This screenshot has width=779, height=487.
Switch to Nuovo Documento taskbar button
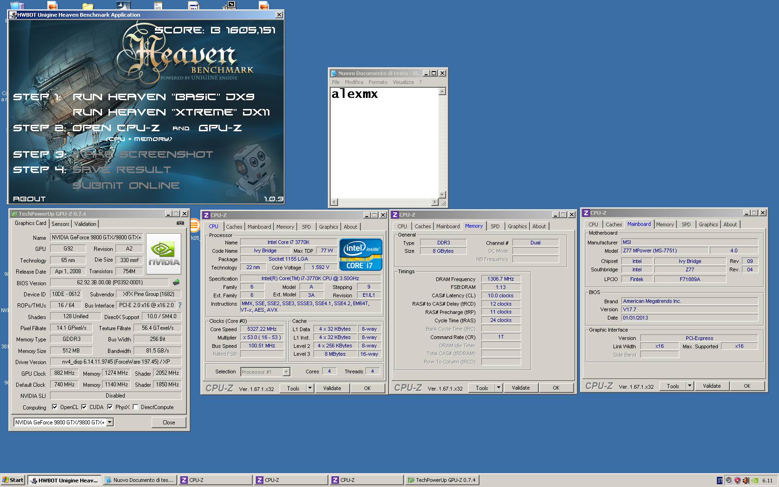point(140,480)
